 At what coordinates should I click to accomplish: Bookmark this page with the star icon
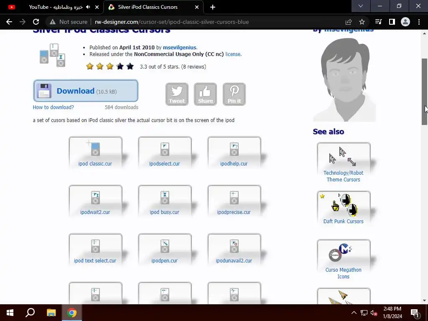(362, 22)
